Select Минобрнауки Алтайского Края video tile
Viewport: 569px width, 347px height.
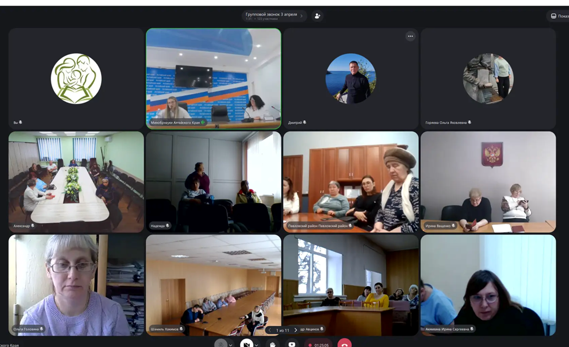point(213,79)
